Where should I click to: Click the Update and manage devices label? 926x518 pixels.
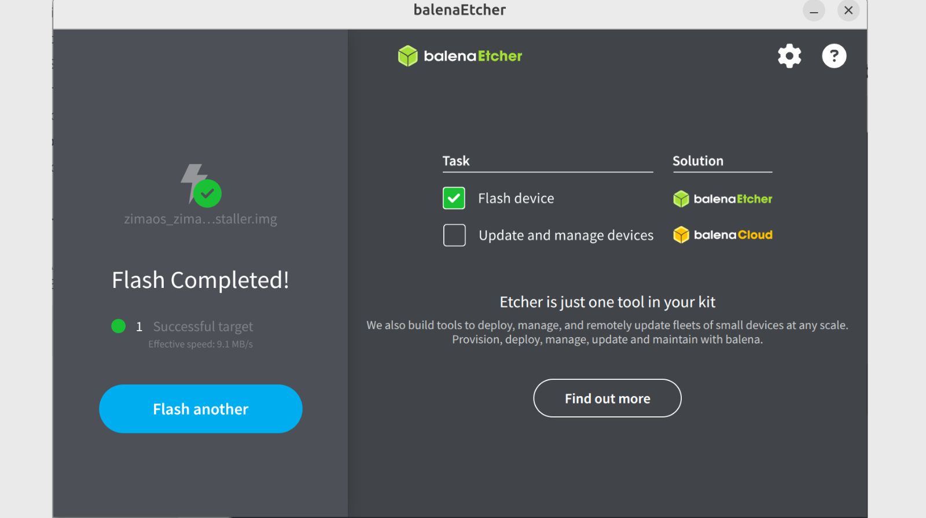[565, 235]
